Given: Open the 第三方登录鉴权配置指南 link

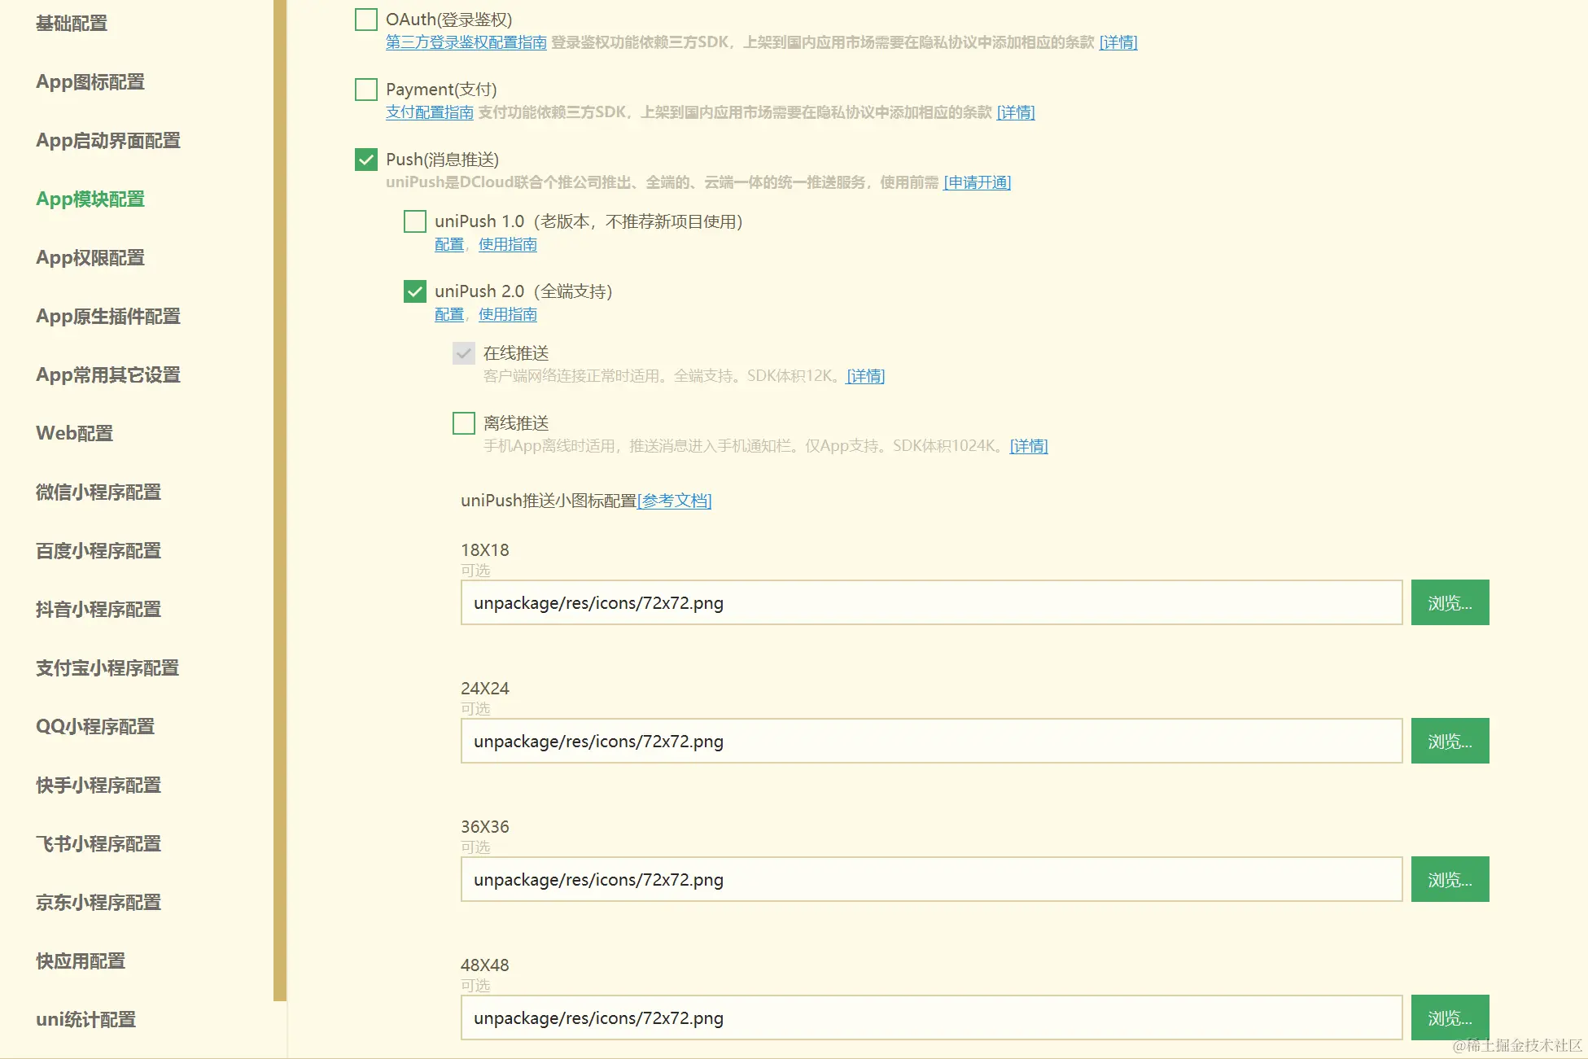Looking at the screenshot, I should point(466,42).
